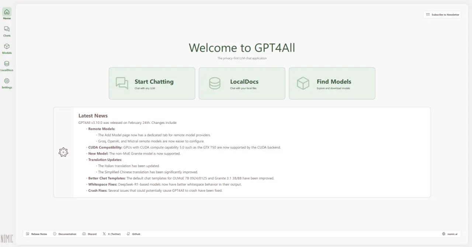The image size is (472, 247).
Task: Open the Home sidebar icon
Action: (x=7, y=12)
